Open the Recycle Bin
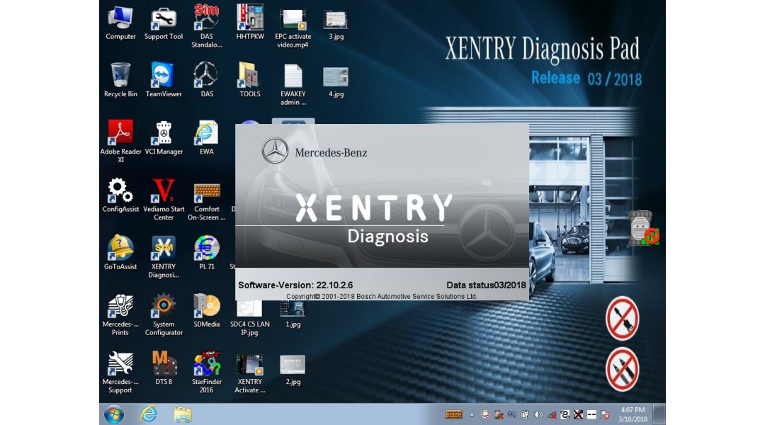This screenshot has width=765, height=425. coord(120,81)
